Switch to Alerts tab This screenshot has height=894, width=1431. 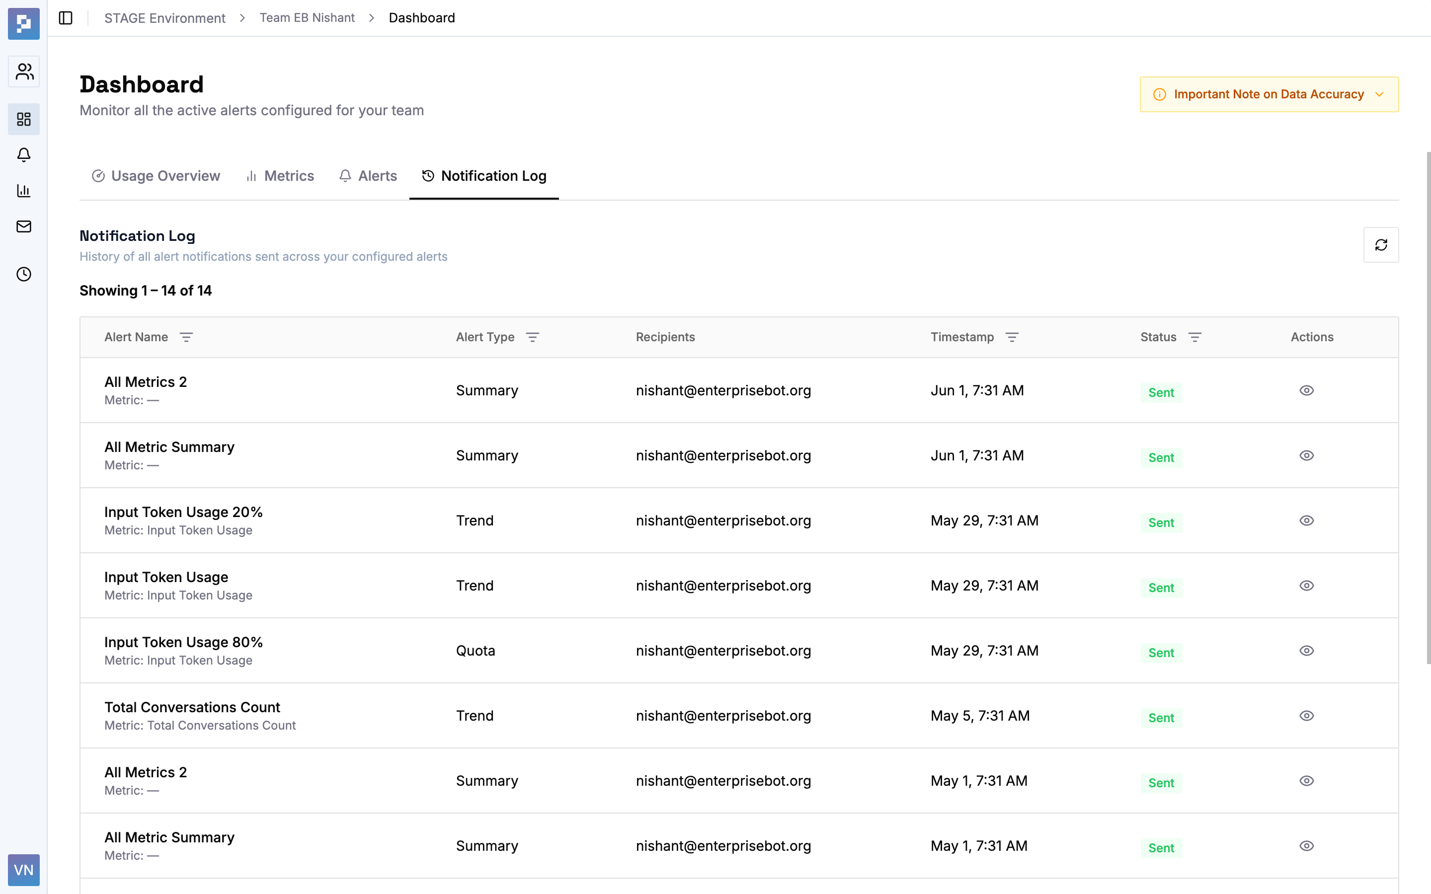pos(368,176)
